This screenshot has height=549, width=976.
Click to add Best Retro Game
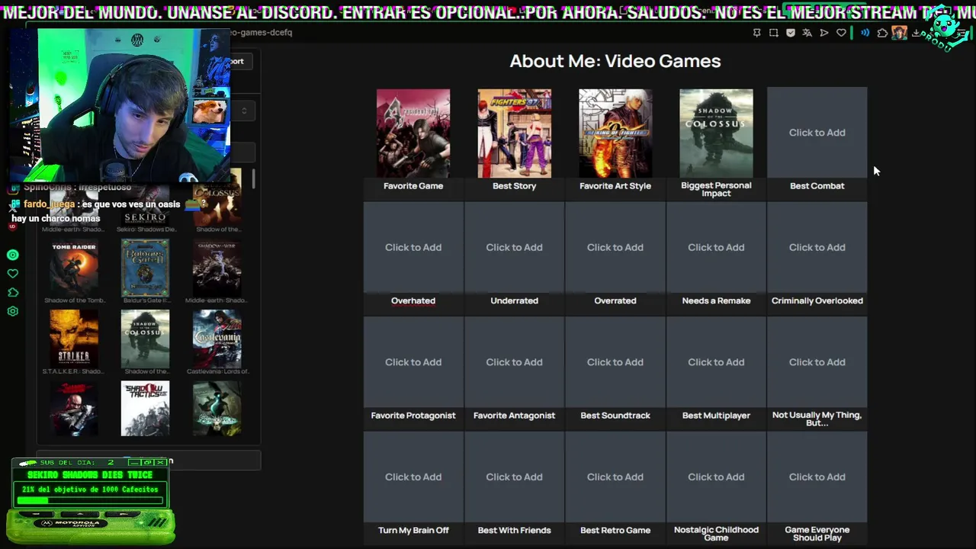(x=615, y=477)
